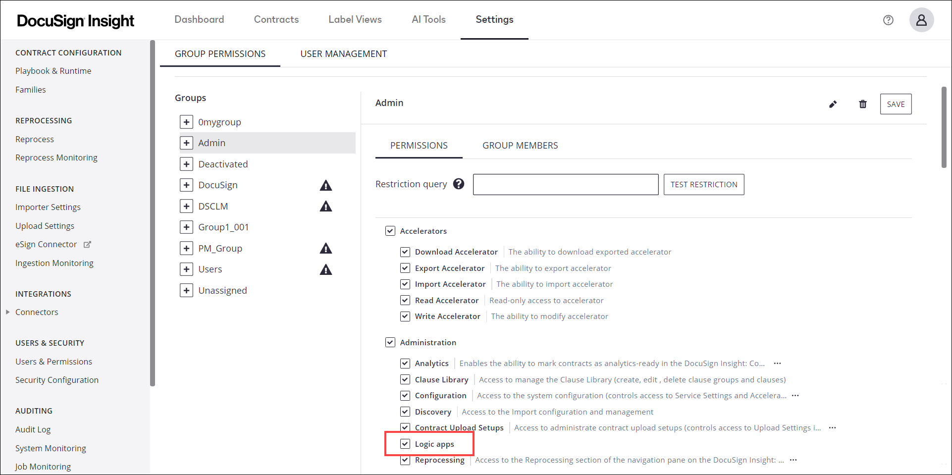Open the eSign Connector external link icon
This screenshot has width=952, height=475.
(x=87, y=244)
